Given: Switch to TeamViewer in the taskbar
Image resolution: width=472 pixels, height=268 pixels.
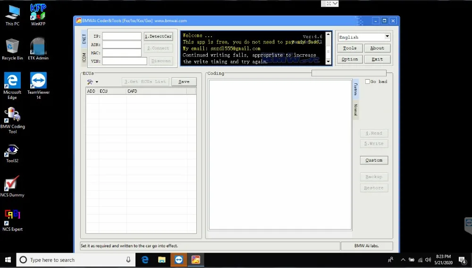Looking at the screenshot, I should [179, 260].
